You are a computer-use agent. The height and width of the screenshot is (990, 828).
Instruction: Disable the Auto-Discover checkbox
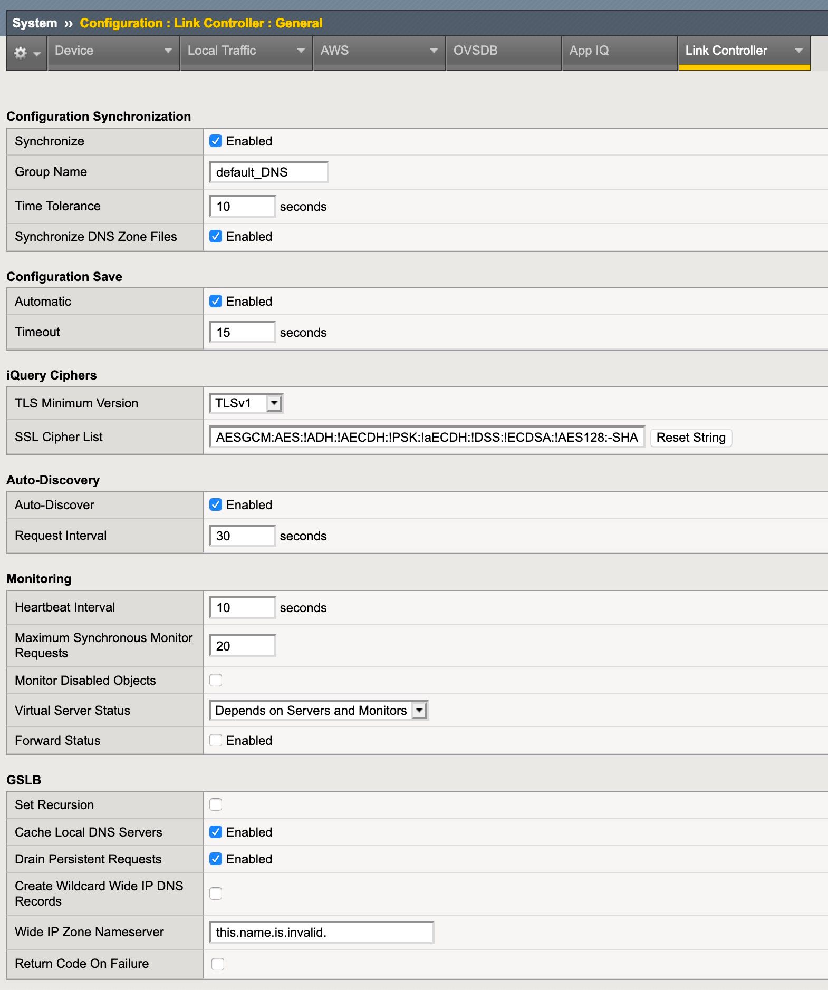tap(216, 505)
